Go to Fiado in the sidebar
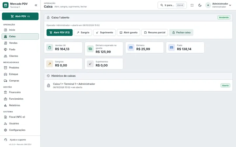The height and width of the screenshot is (147, 236). coord(20,50)
